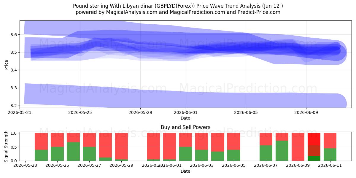Click the 2026-06-05 date tick on price chart
This screenshot has width=356, height=178.
click(x=246, y=112)
